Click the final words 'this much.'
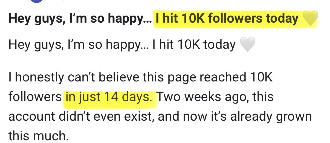This screenshot has width=330, height=143. [x=39, y=136]
